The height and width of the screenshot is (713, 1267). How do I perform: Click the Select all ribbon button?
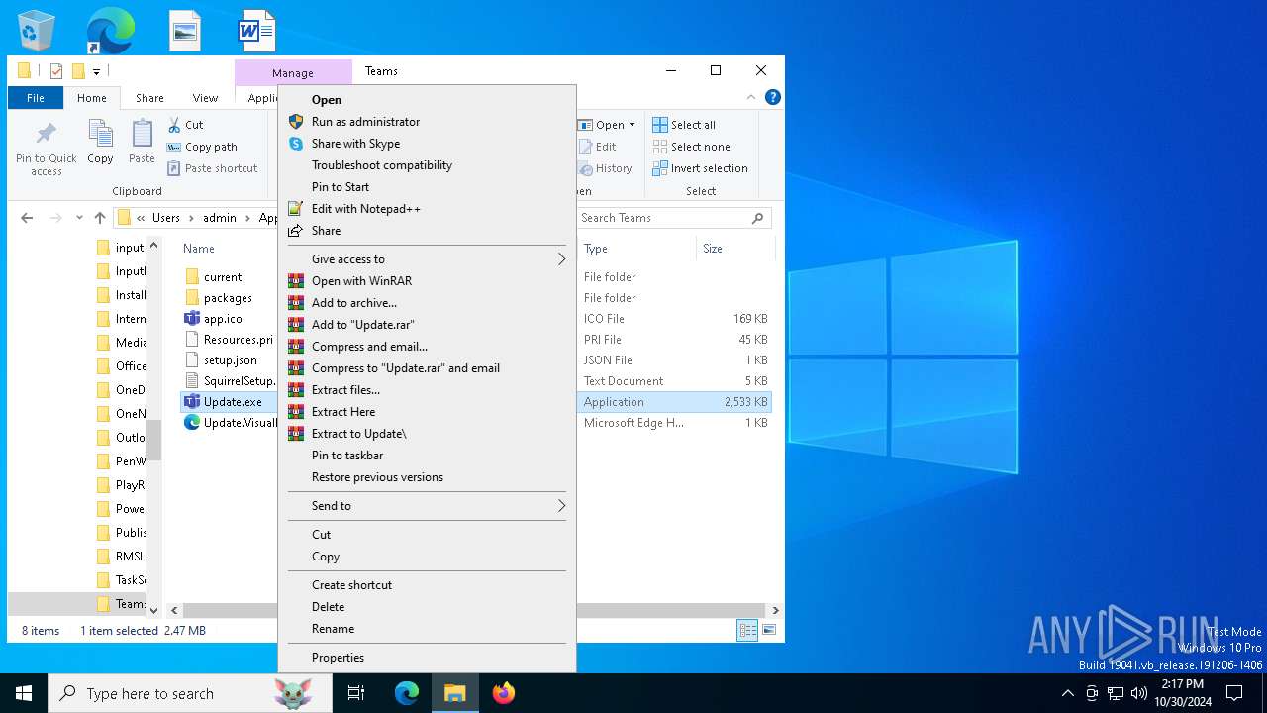click(684, 125)
